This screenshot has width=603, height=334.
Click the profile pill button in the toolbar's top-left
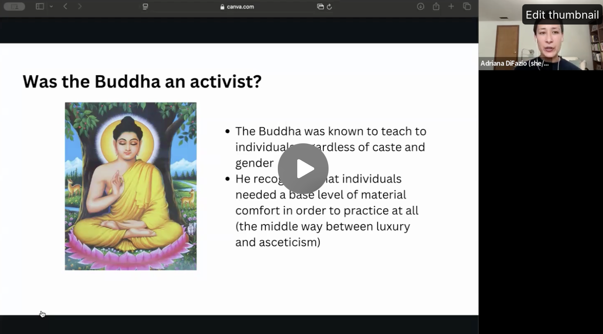14,6
